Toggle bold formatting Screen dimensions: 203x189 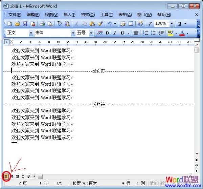(107, 33)
